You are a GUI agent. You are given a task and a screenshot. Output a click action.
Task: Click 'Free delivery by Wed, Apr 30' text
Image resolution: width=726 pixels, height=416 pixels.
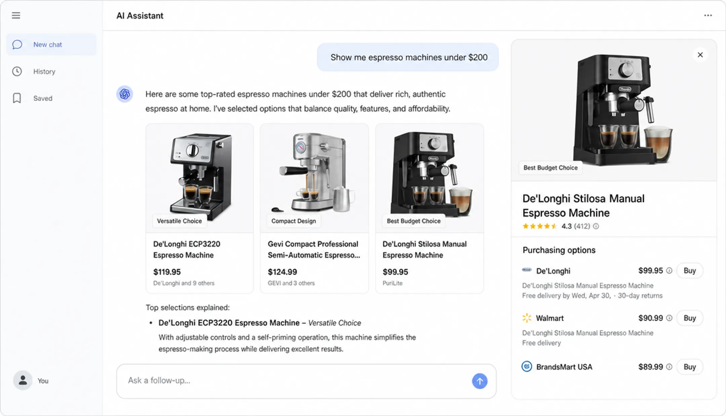click(566, 296)
